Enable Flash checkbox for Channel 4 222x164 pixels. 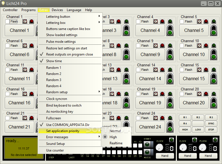(138, 22)
